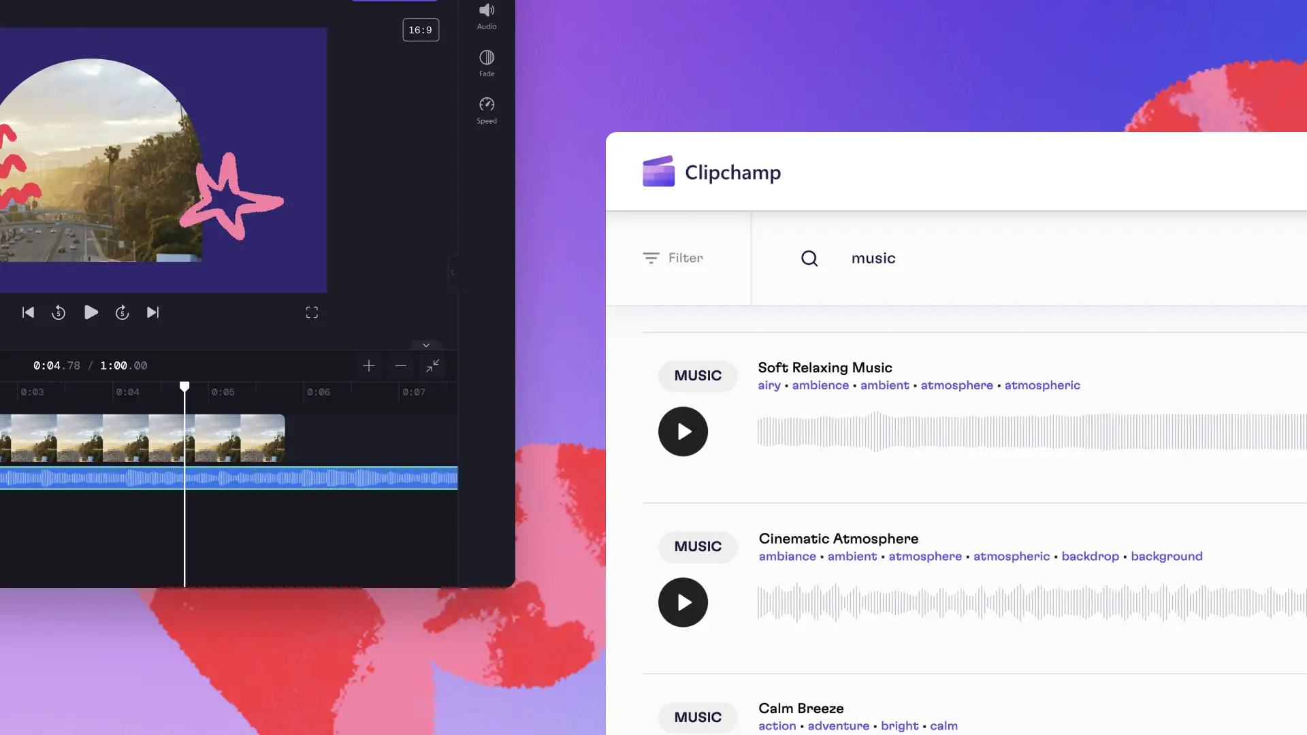Skip to the start of the video
This screenshot has height=735, width=1307.
[x=28, y=312]
